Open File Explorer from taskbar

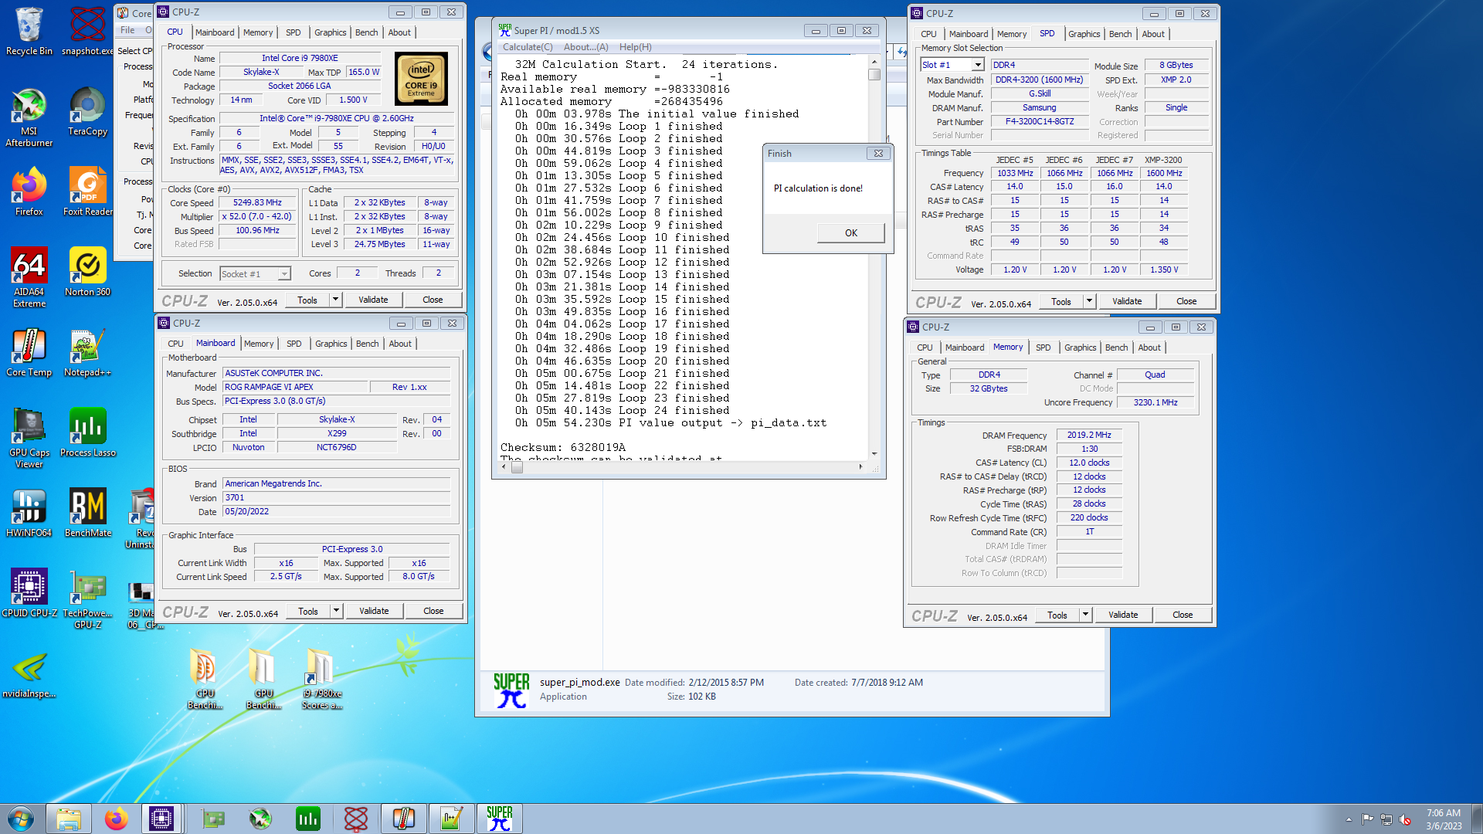(69, 819)
